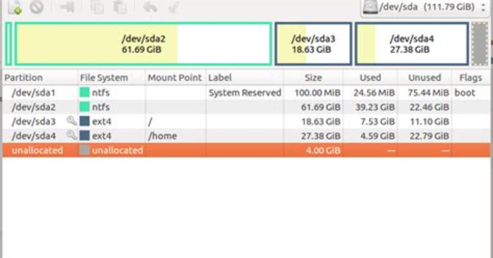Click the '22.79 GiB' unused cell
Screen dimensions: 493x258
(x=429, y=136)
